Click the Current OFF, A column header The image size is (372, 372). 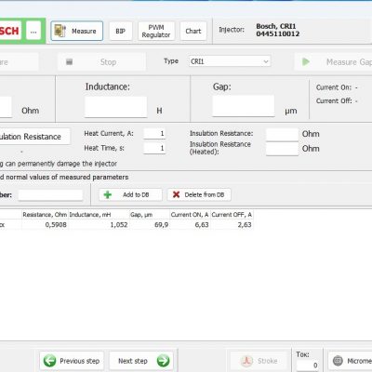click(x=232, y=215)
